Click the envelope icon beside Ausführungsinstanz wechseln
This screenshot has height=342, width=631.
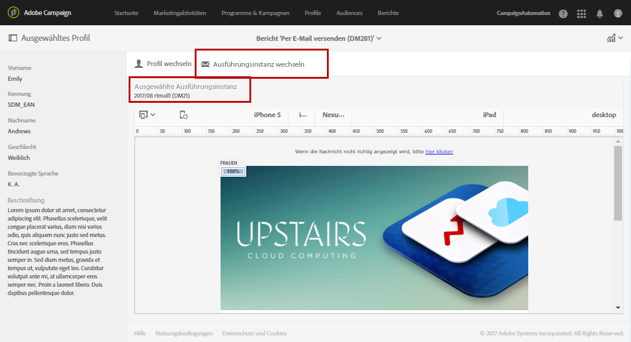tap(206, 64)
